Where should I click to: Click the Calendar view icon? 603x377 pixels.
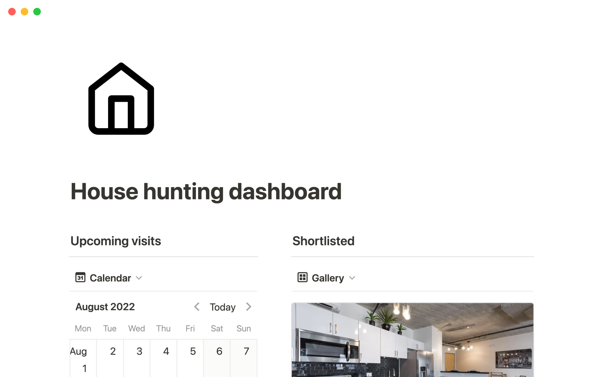[x=80, y=277]
